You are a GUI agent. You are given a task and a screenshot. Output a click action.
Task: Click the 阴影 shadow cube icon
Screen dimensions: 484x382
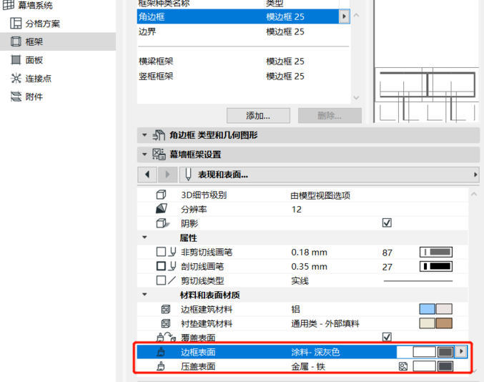pos(162,223)
